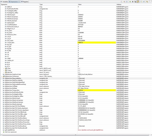The image size is (152, 136).
Task: Click the yellow Refresh icon in toolbar
Action: (147, 2)
